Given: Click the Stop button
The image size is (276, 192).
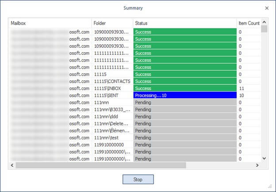Looking at the screenshot, I should point(138,179).
